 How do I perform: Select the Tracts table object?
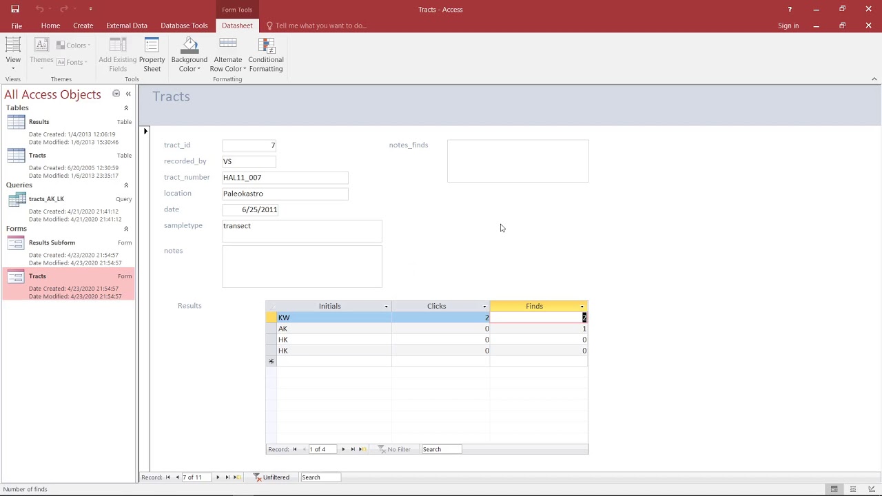(69, 165)
